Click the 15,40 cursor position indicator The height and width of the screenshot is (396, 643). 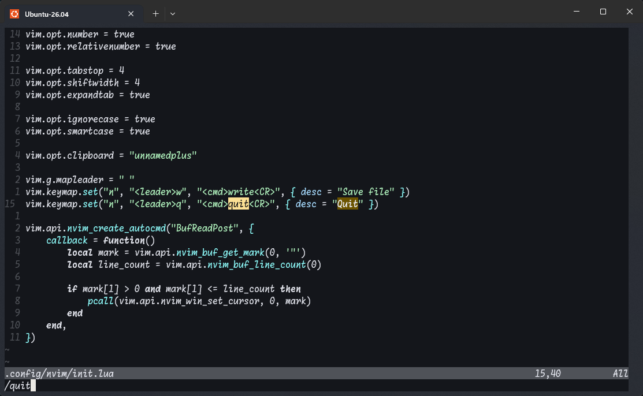coord(548,373)
